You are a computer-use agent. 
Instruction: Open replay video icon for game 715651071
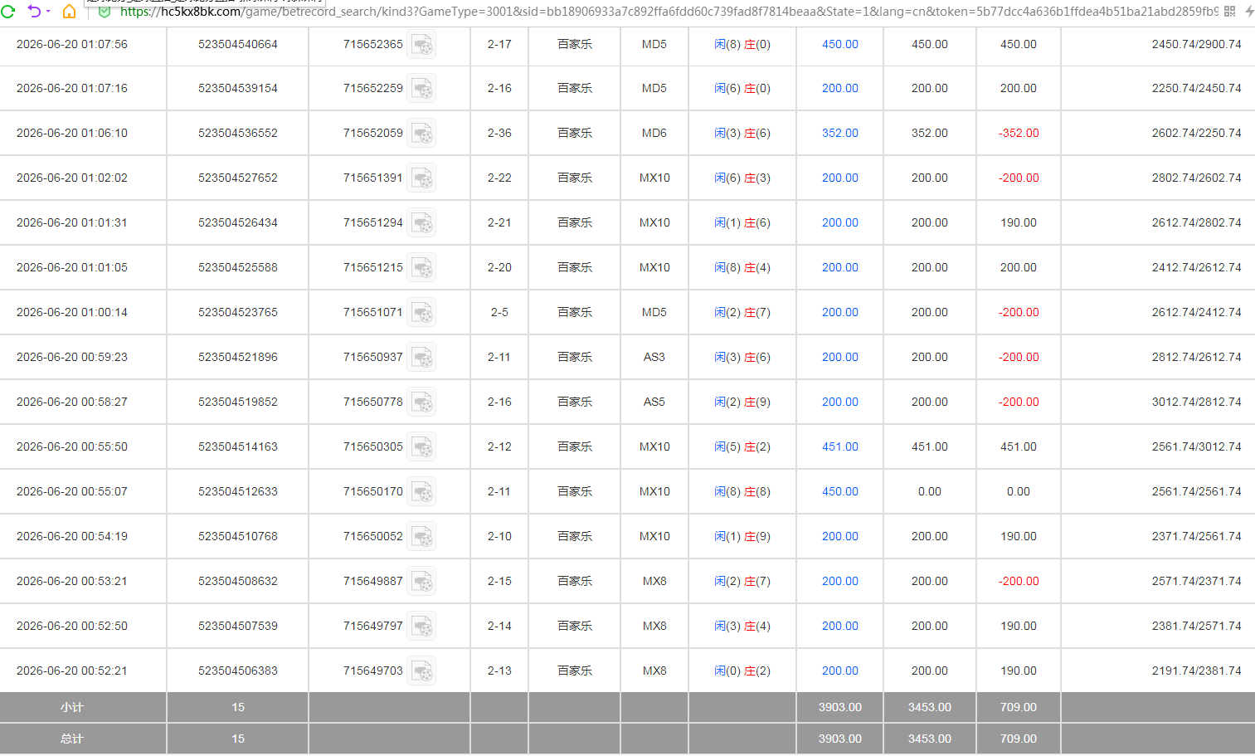[422, 312]
